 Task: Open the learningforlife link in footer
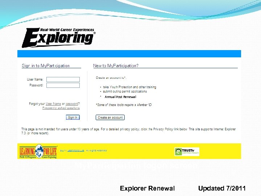click(x=76, y=151)
